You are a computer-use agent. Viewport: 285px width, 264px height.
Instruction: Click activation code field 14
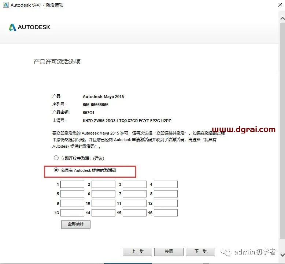pos(103,213)
